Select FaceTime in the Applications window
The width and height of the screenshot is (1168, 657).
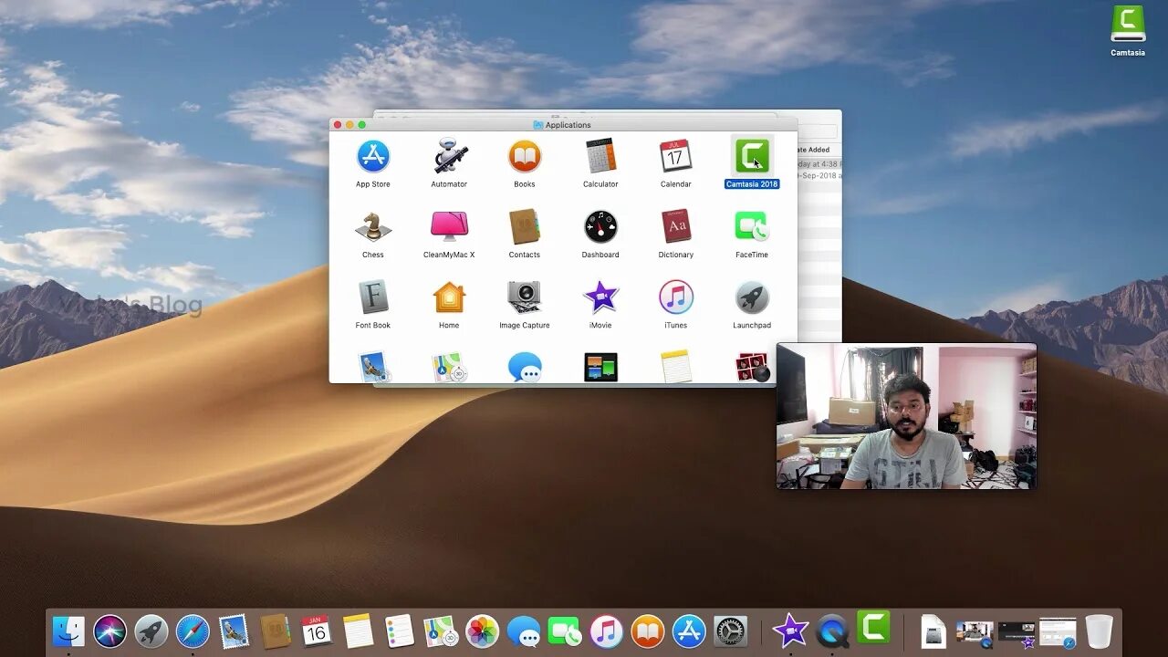tap(752, 227)
